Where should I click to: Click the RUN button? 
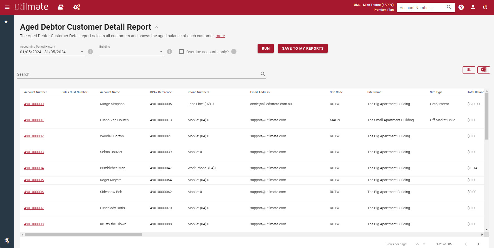click(266, 48)
